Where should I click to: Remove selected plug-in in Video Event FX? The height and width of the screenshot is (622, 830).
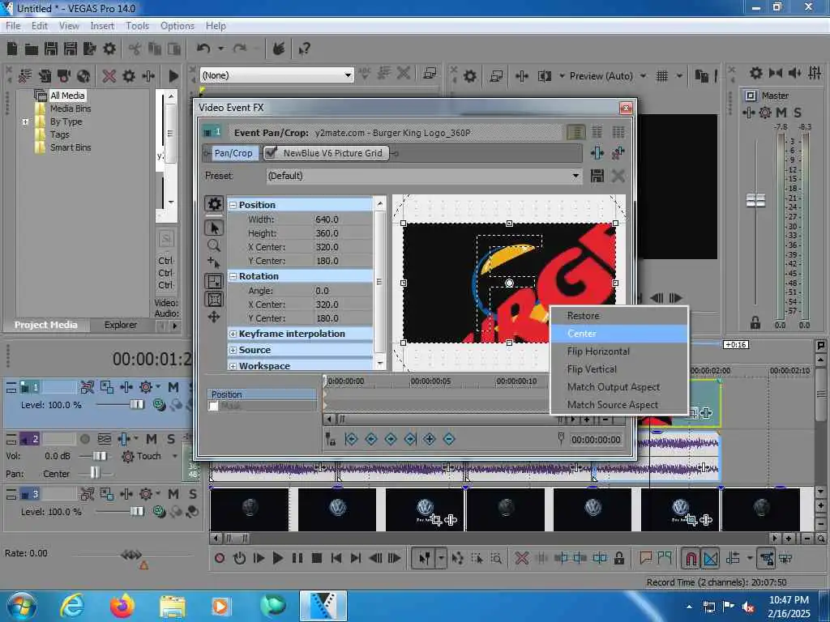pos(618,153)
